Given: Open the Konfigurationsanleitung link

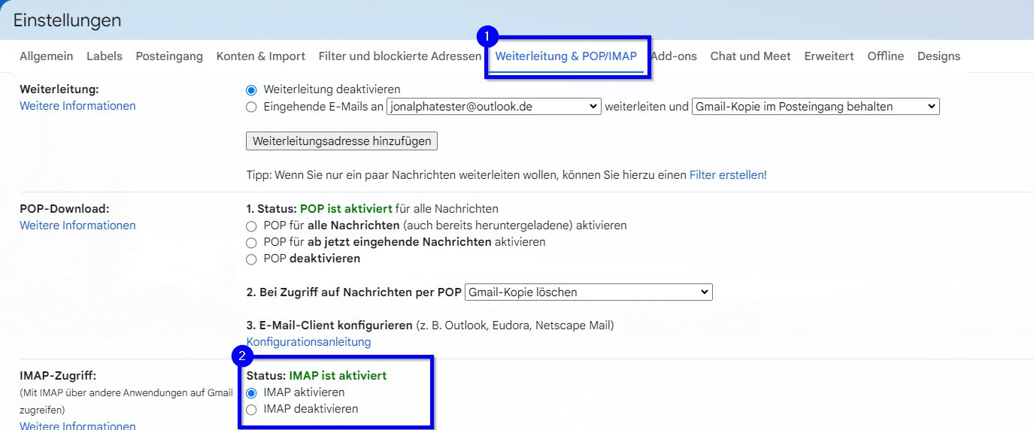Looking at the screenshot, I should pyautogui.click(x=308, y=342).
